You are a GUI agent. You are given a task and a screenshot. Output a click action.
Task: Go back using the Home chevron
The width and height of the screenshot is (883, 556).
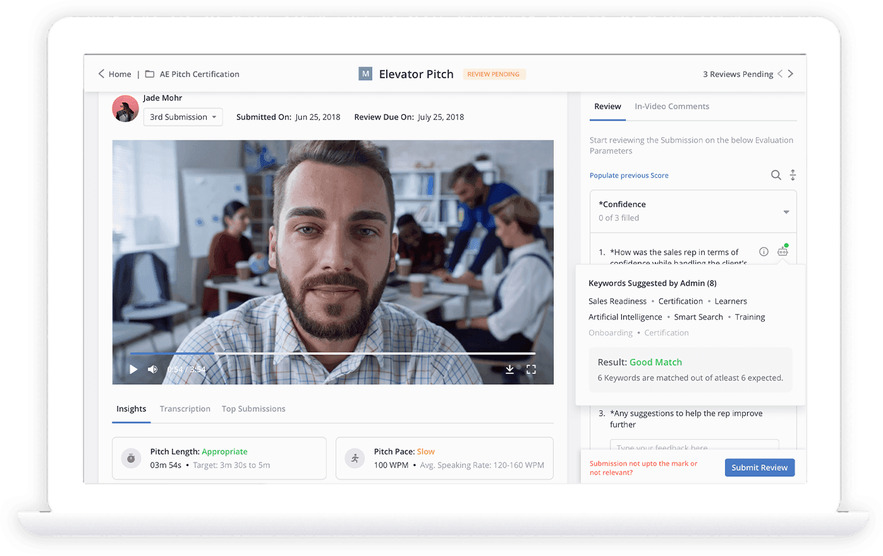pyautogui.click(x=102, y=74)
